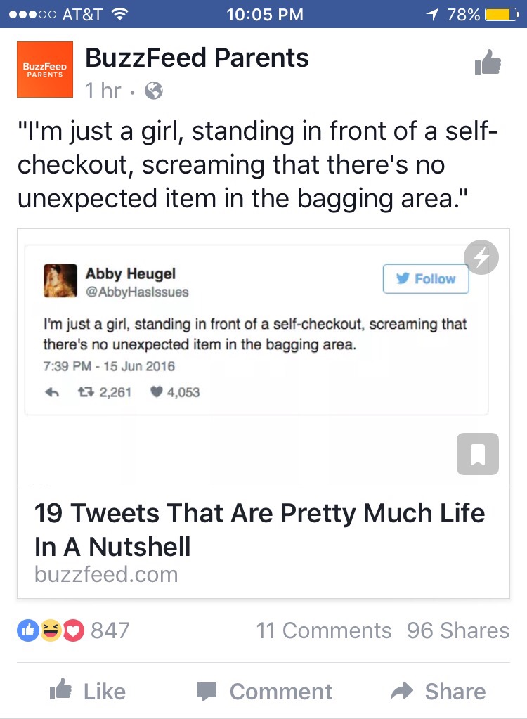Tap the lightning bolt Instant Article icon
The width and height of the screenshot is (527, 719).
click(481, 257)
